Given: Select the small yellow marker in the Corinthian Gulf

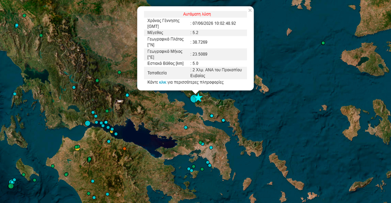Looking at the screenshot, I should tap(112, 131).
